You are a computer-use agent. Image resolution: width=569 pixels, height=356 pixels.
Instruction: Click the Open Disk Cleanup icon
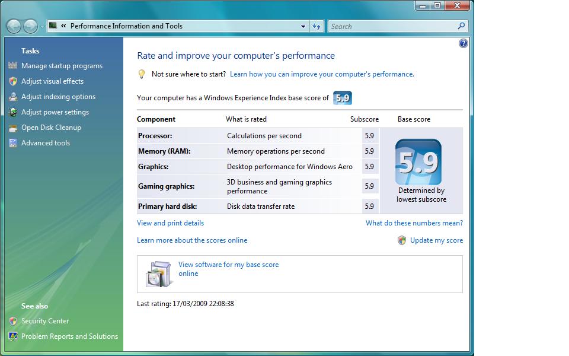click(x=12, y=128)
